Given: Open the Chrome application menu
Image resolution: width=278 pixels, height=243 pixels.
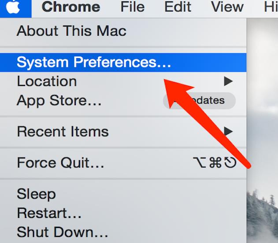Looking at the screenshot, I should pyautogui.click(x=70, y=7).
